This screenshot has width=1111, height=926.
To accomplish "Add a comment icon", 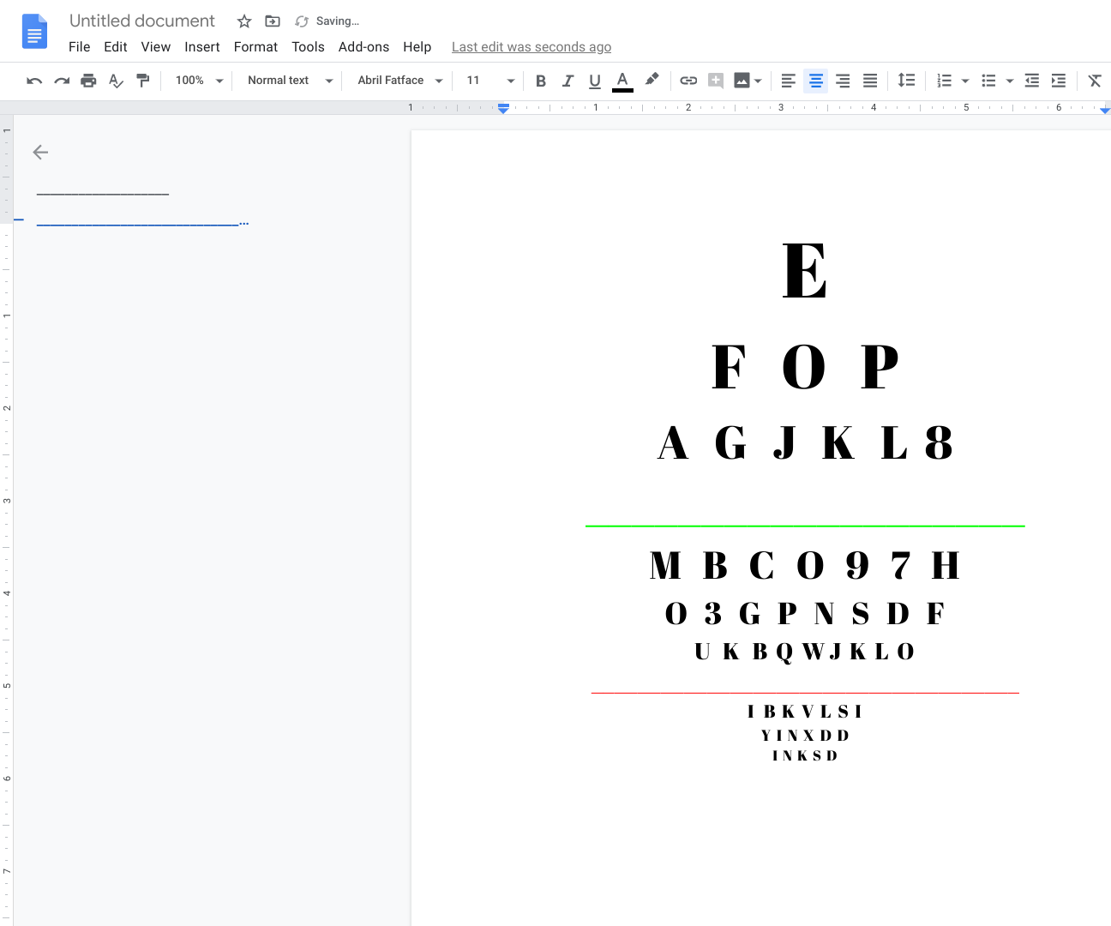I will 716,81.
